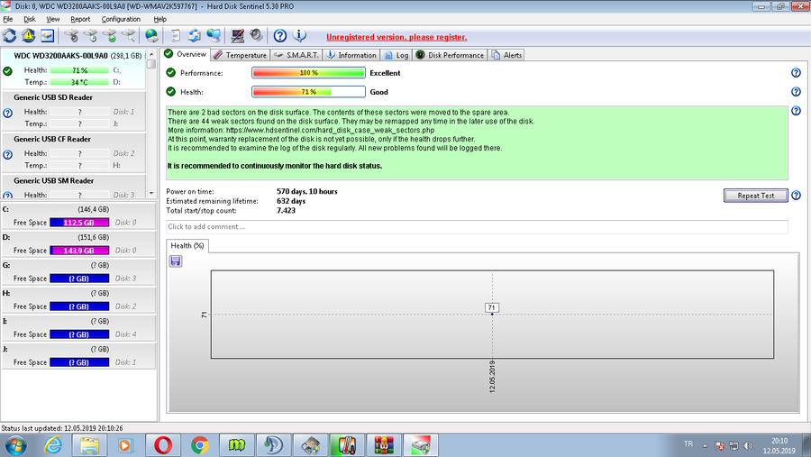Select the Health (%) graph tab
Viewport: 811px width, 457px height.
pyautogui.click(x=187, y=246)
